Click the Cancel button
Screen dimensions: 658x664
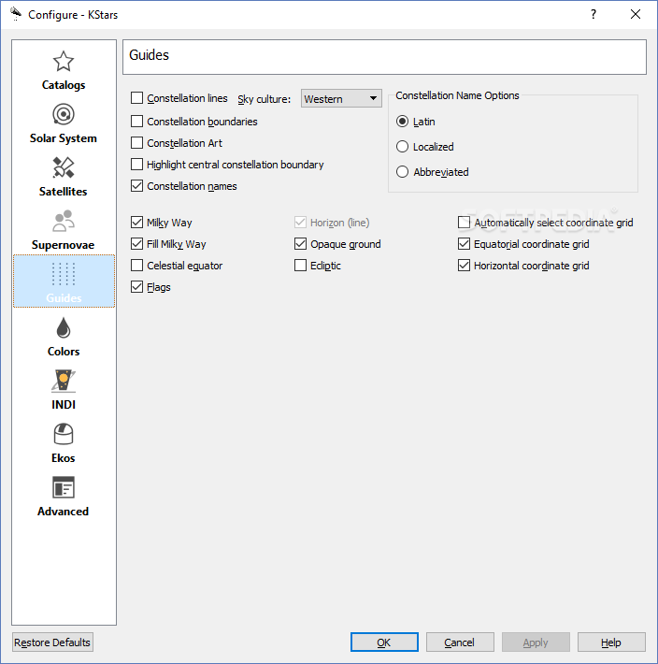[460, 642]
